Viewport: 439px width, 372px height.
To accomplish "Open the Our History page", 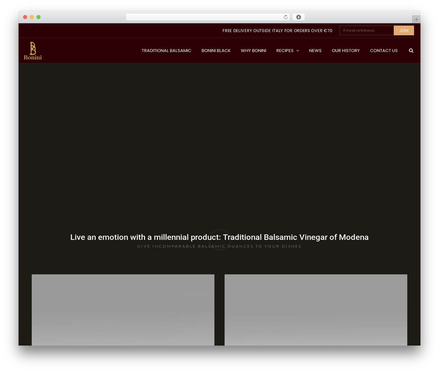I will pyautogui.click(x=345, y=50).
